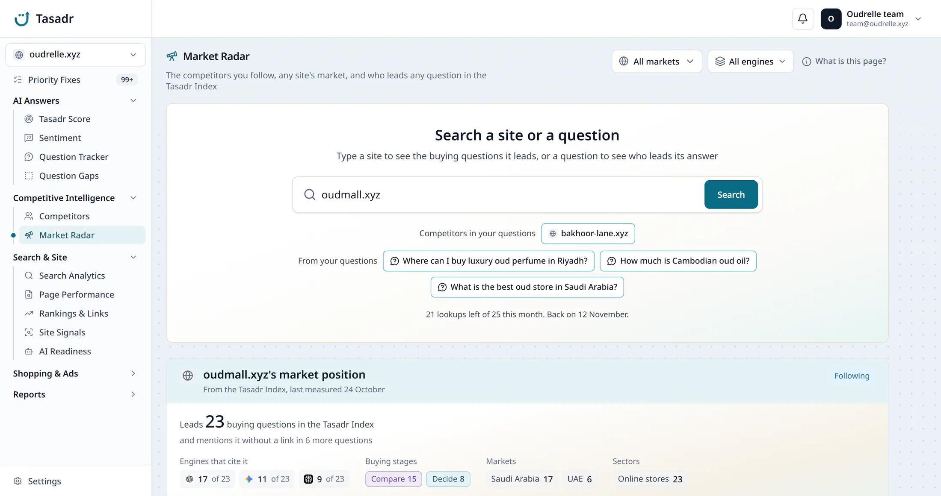941x496 pixels.
Task: Click the Search Analytics magnifier icon
Action: pos(29,276)
